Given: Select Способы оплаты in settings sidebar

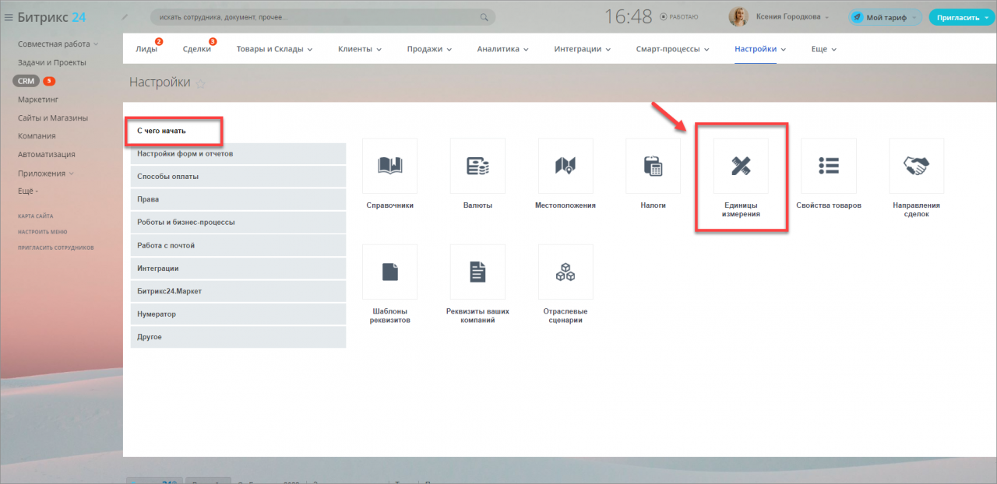Looking at the screenshot, I should [238, 177].
